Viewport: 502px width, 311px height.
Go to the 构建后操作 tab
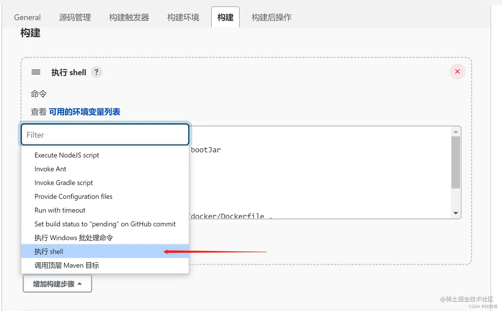272,17
